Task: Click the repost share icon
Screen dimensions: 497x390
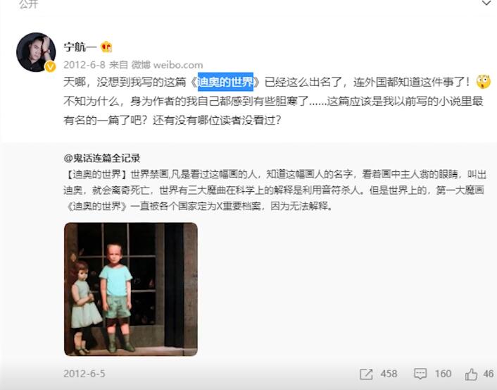Action: pos(366,374)
